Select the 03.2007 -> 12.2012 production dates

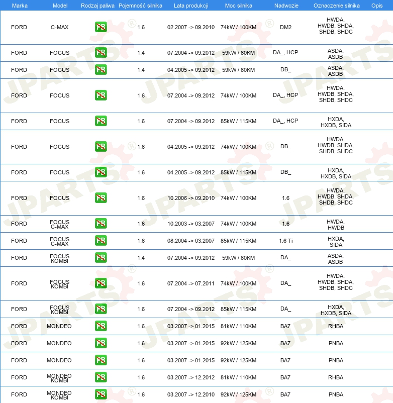coord(190,377)
